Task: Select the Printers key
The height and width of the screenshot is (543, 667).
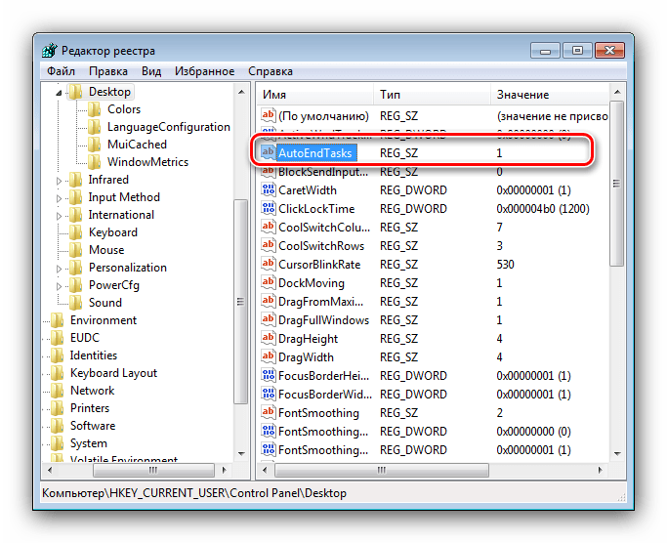Action: (90, 407)
